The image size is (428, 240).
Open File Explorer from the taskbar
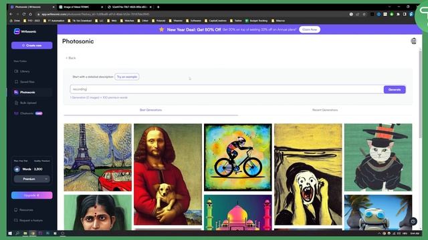click(25, 233)
